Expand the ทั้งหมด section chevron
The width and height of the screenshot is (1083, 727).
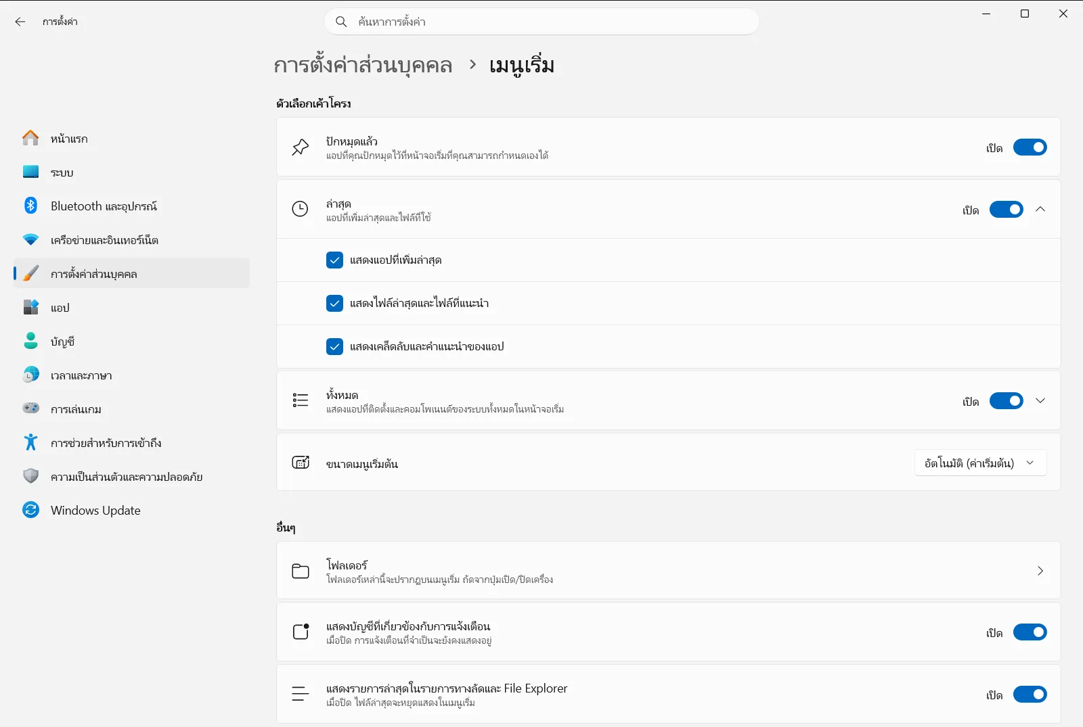point(1040,400)
